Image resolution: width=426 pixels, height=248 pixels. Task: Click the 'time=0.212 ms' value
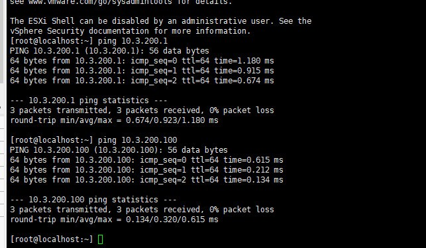point(253,170)
